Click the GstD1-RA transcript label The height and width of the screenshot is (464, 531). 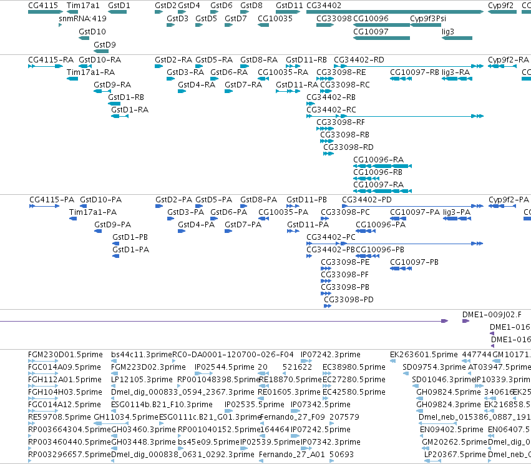pyautogui.click(x=130, y=110)
